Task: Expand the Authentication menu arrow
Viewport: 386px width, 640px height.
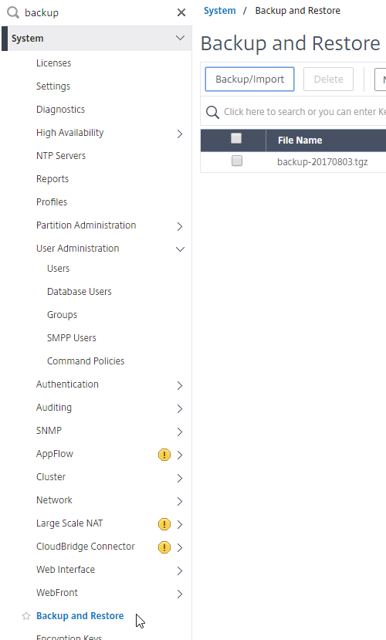Action: (x=180, y=385)
